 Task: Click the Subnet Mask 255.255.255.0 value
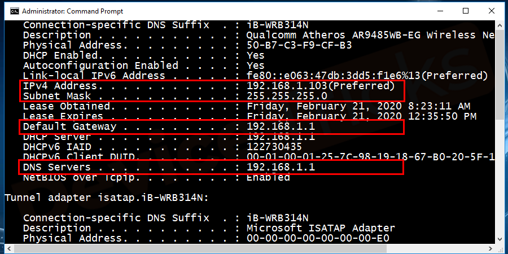[x=287, y=96]
